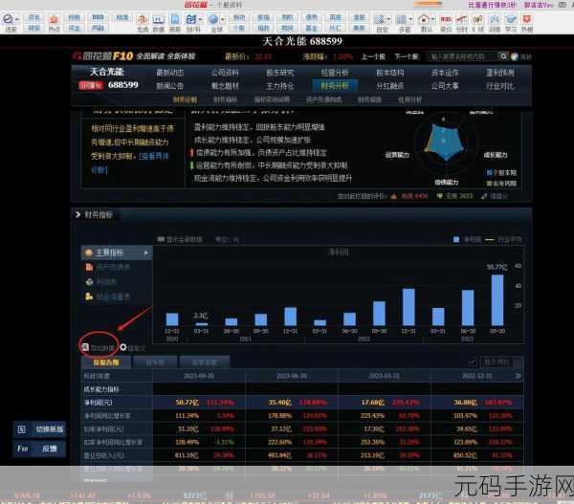Screen dimensions: 574x504
Task: Go to previous stock 上一个股
Action: click(x=373, y=56)
